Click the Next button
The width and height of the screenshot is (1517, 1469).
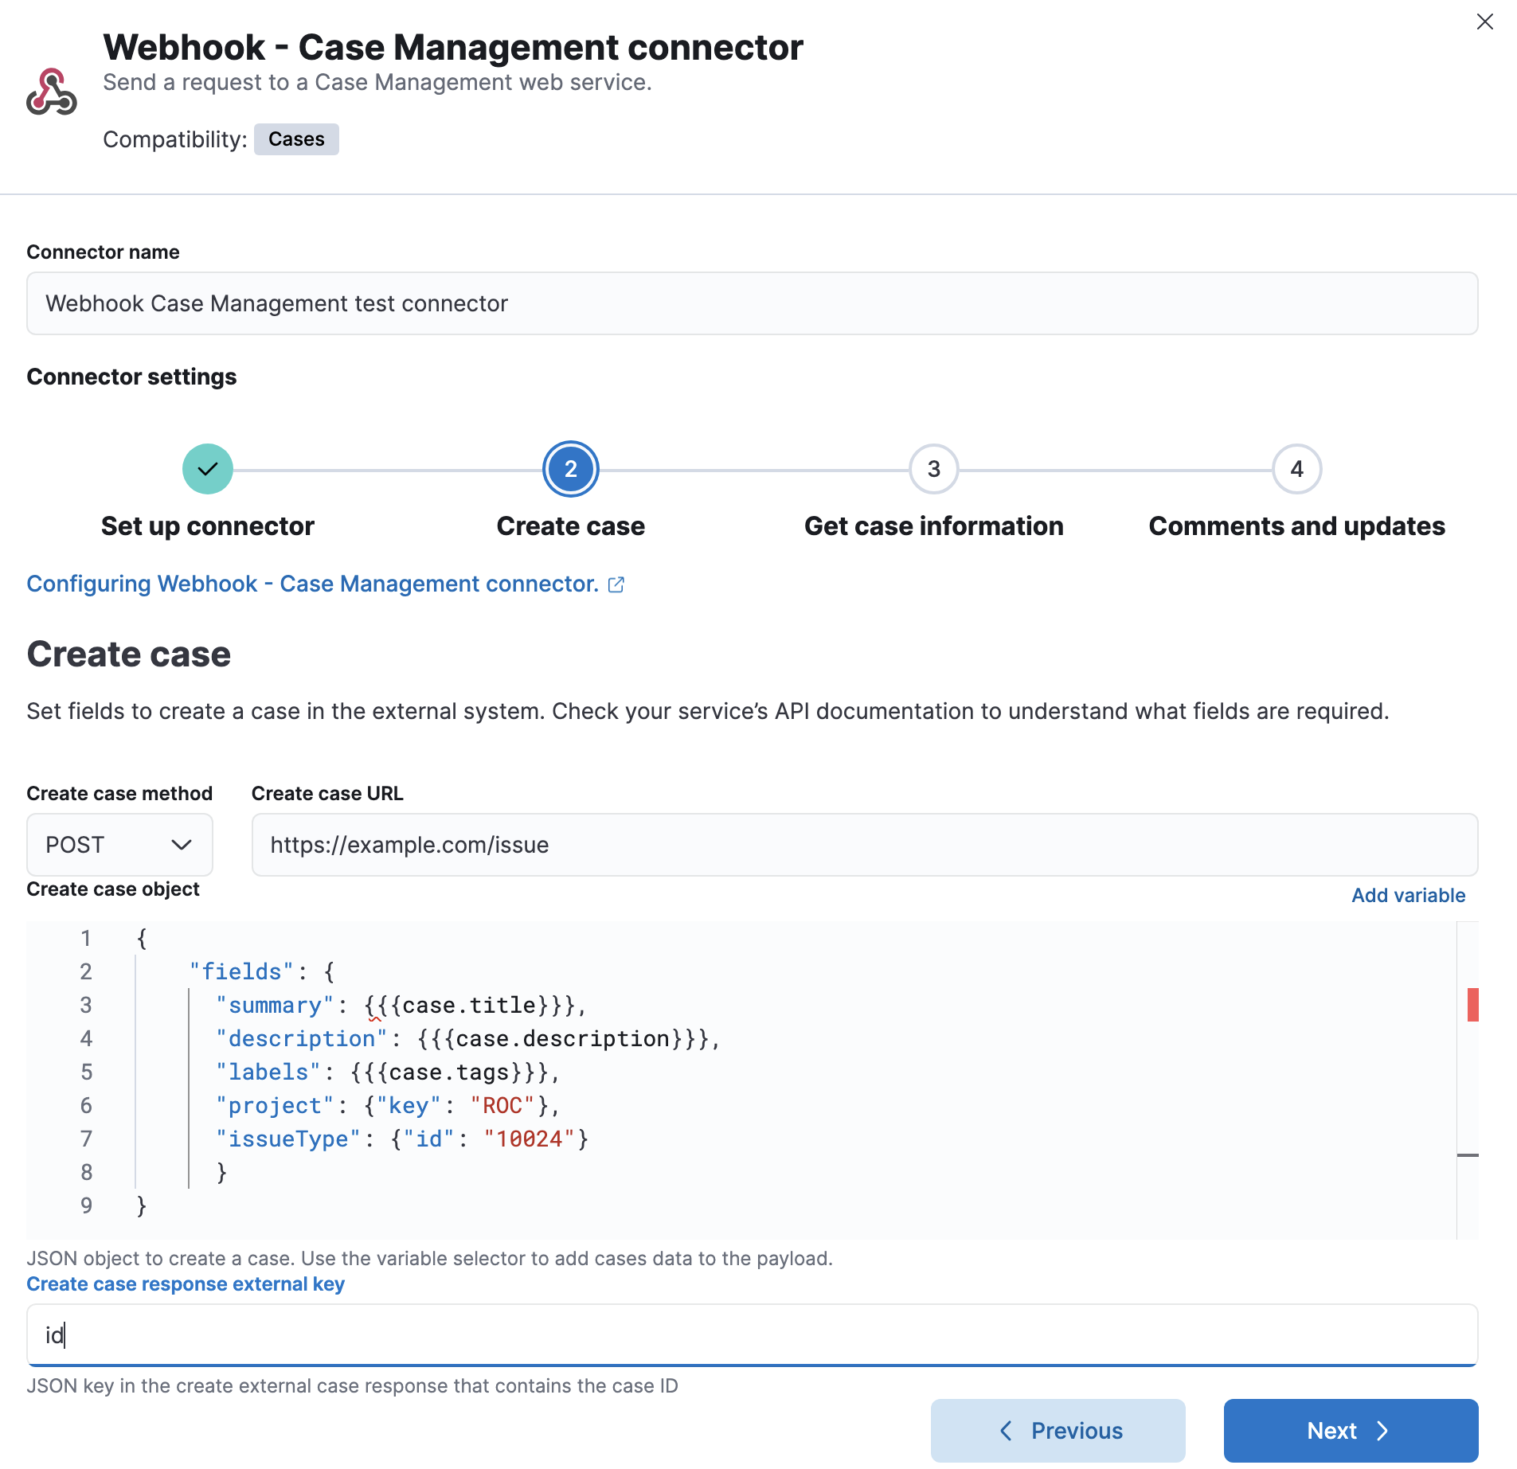coord(1349,1430)
